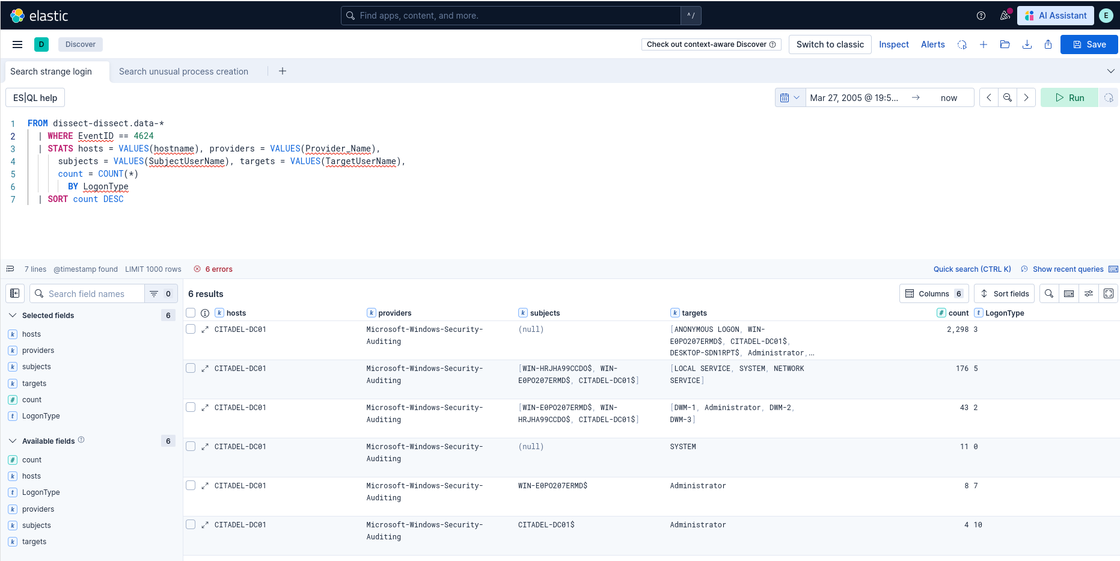Toggle the field sidebar panel icon
This screenshot has height=561, width=1120.
(15, 293)
